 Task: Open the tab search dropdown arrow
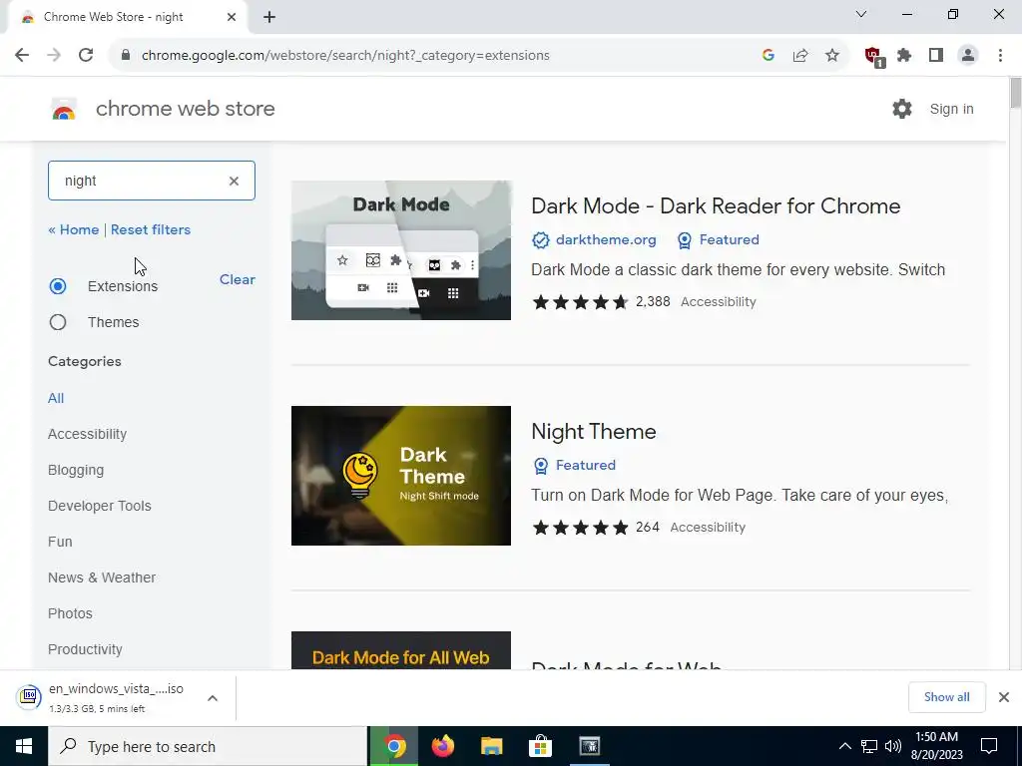click(861, 14)
